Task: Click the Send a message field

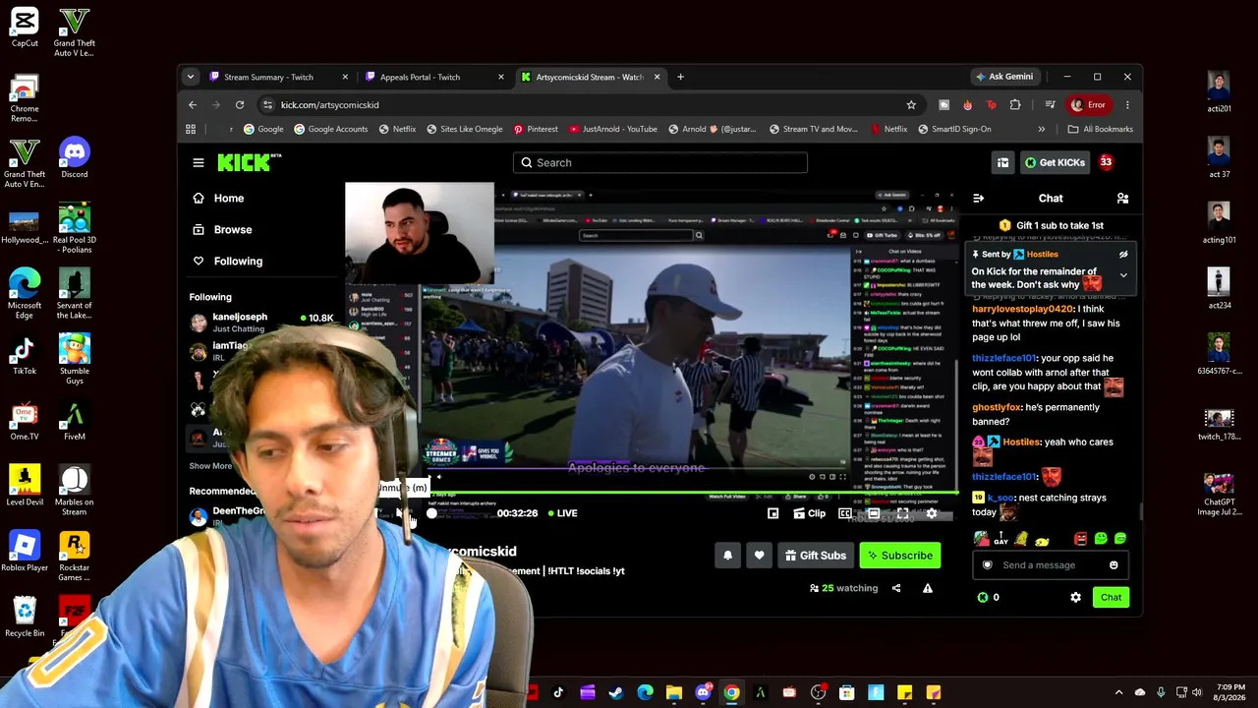Action: [x=1051, y=565]
